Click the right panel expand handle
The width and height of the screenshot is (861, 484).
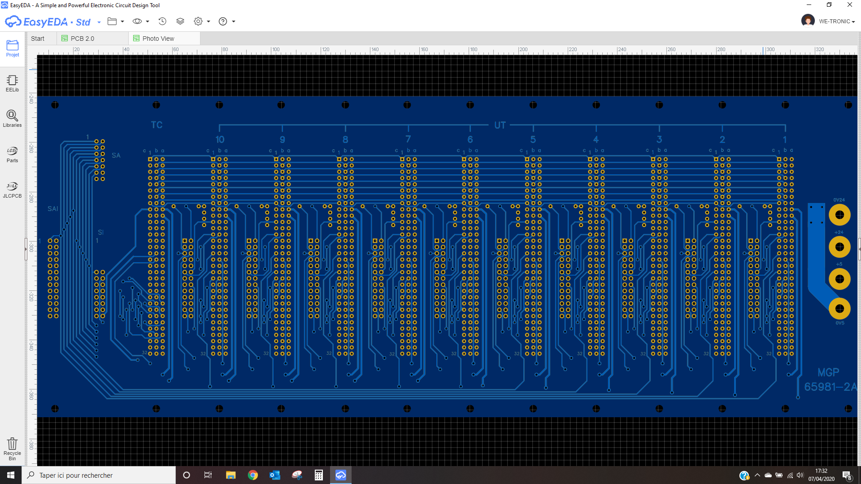tap(859, 250)
